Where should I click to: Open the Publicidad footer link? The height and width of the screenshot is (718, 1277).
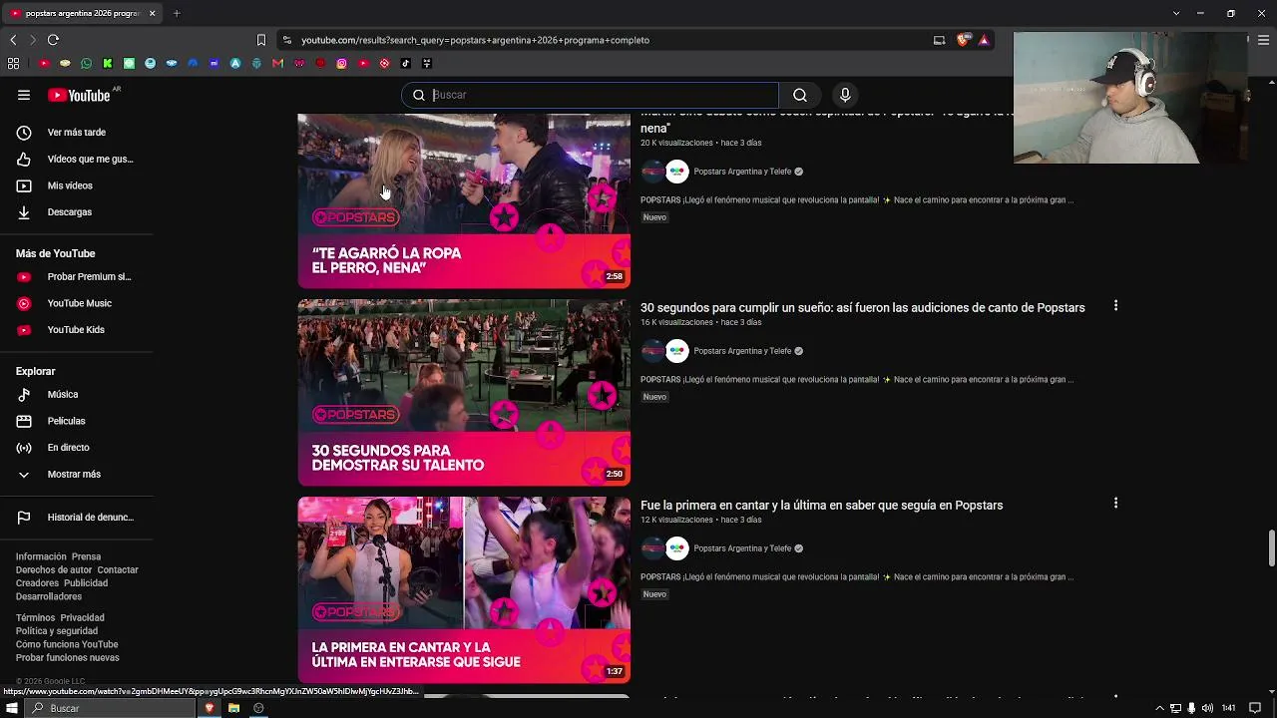pyautogui.click(x=86, y=583)
